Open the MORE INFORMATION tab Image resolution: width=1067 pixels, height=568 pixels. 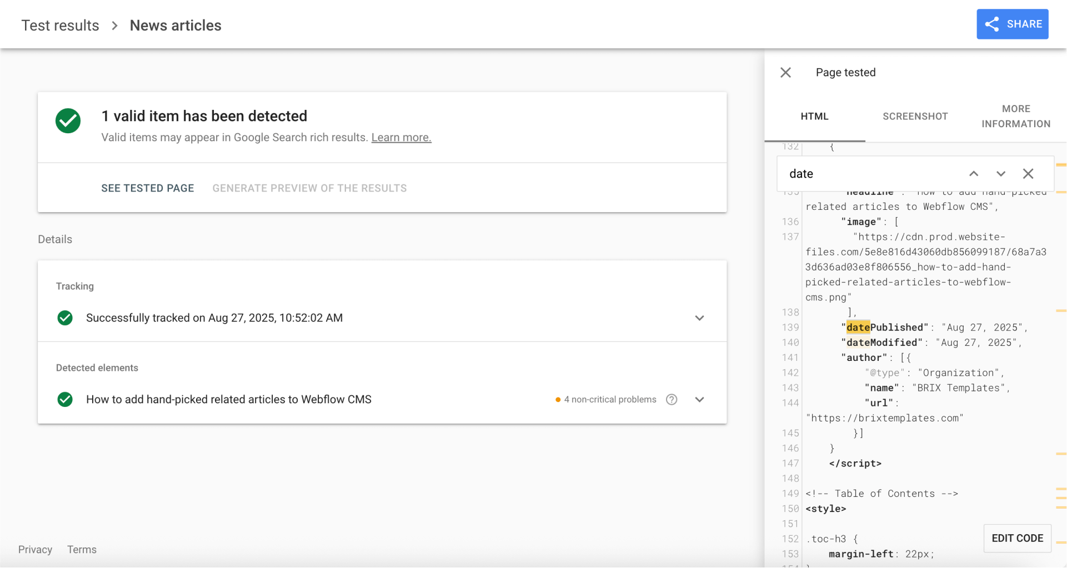(1015, 116)
